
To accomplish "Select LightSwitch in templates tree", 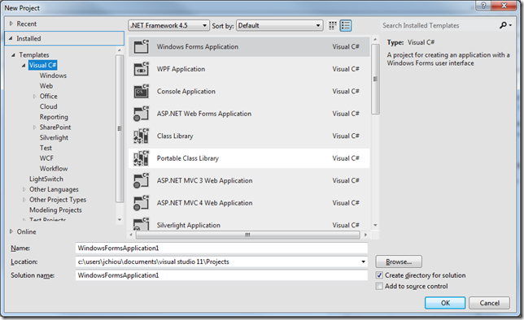I will pyautogui.click(x=46, y=179).
